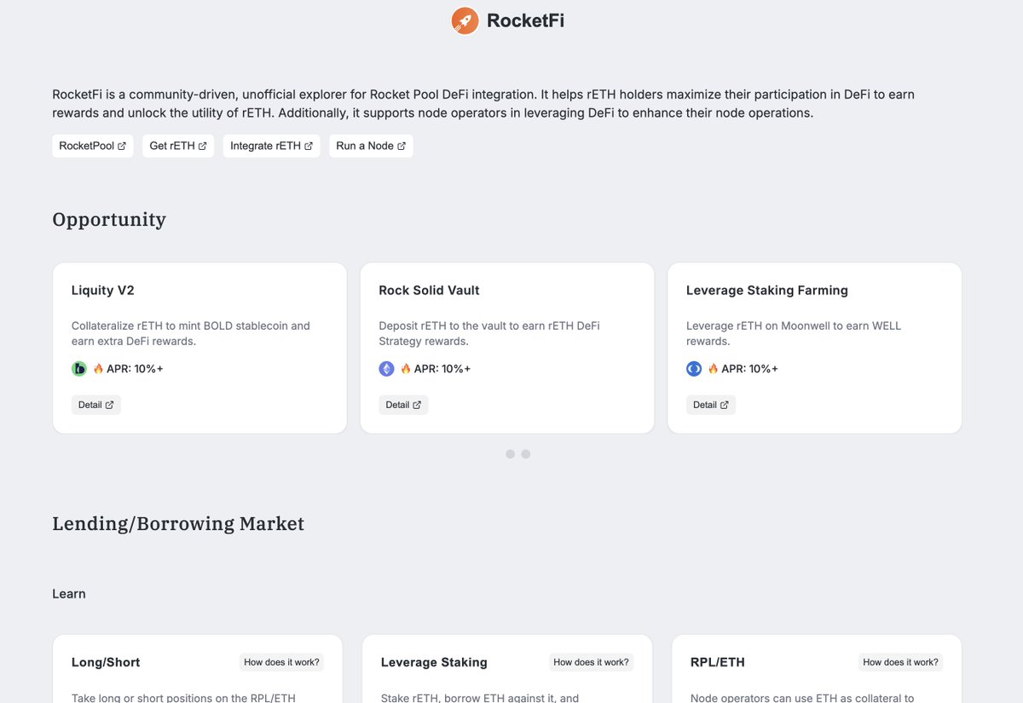The height and width of the screenshot is (703, 1023).
Task: Open the Get rETH link
Action: pyautogui.click(x=177, y=145)
